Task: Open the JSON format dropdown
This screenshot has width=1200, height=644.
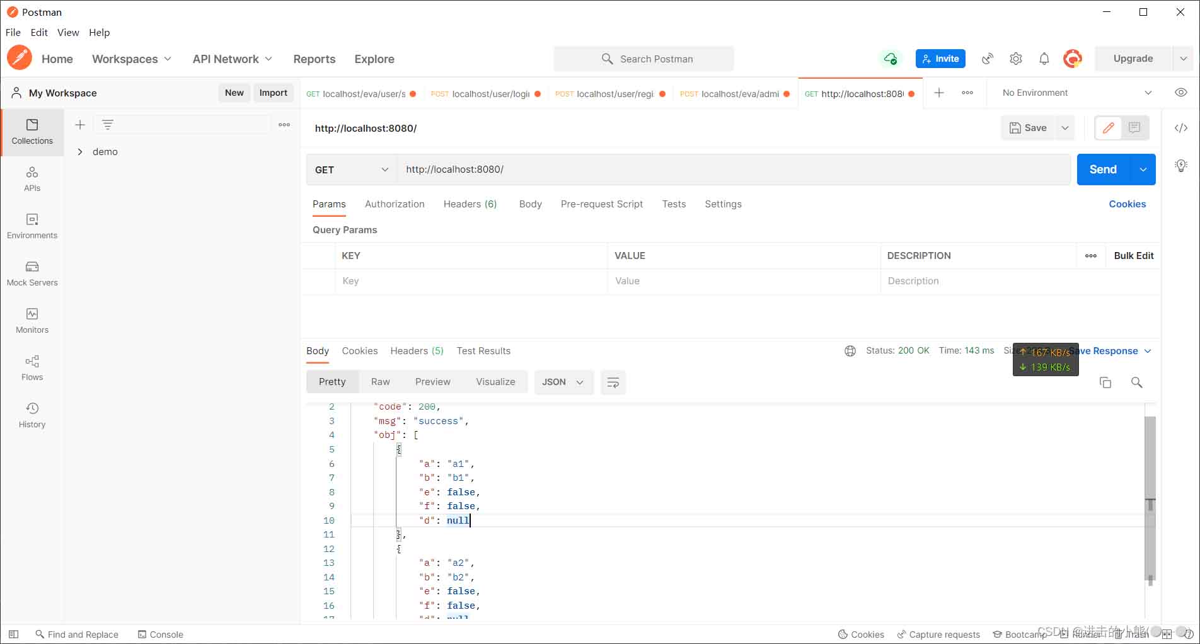Action: pos(563,382)
